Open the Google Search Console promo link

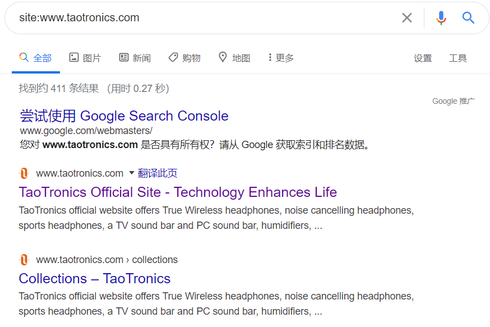point(124,116)
